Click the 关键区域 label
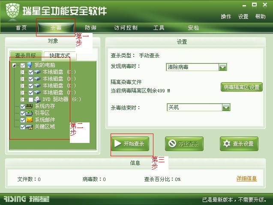Screen dimensions: 273x205 click(45, 126)
